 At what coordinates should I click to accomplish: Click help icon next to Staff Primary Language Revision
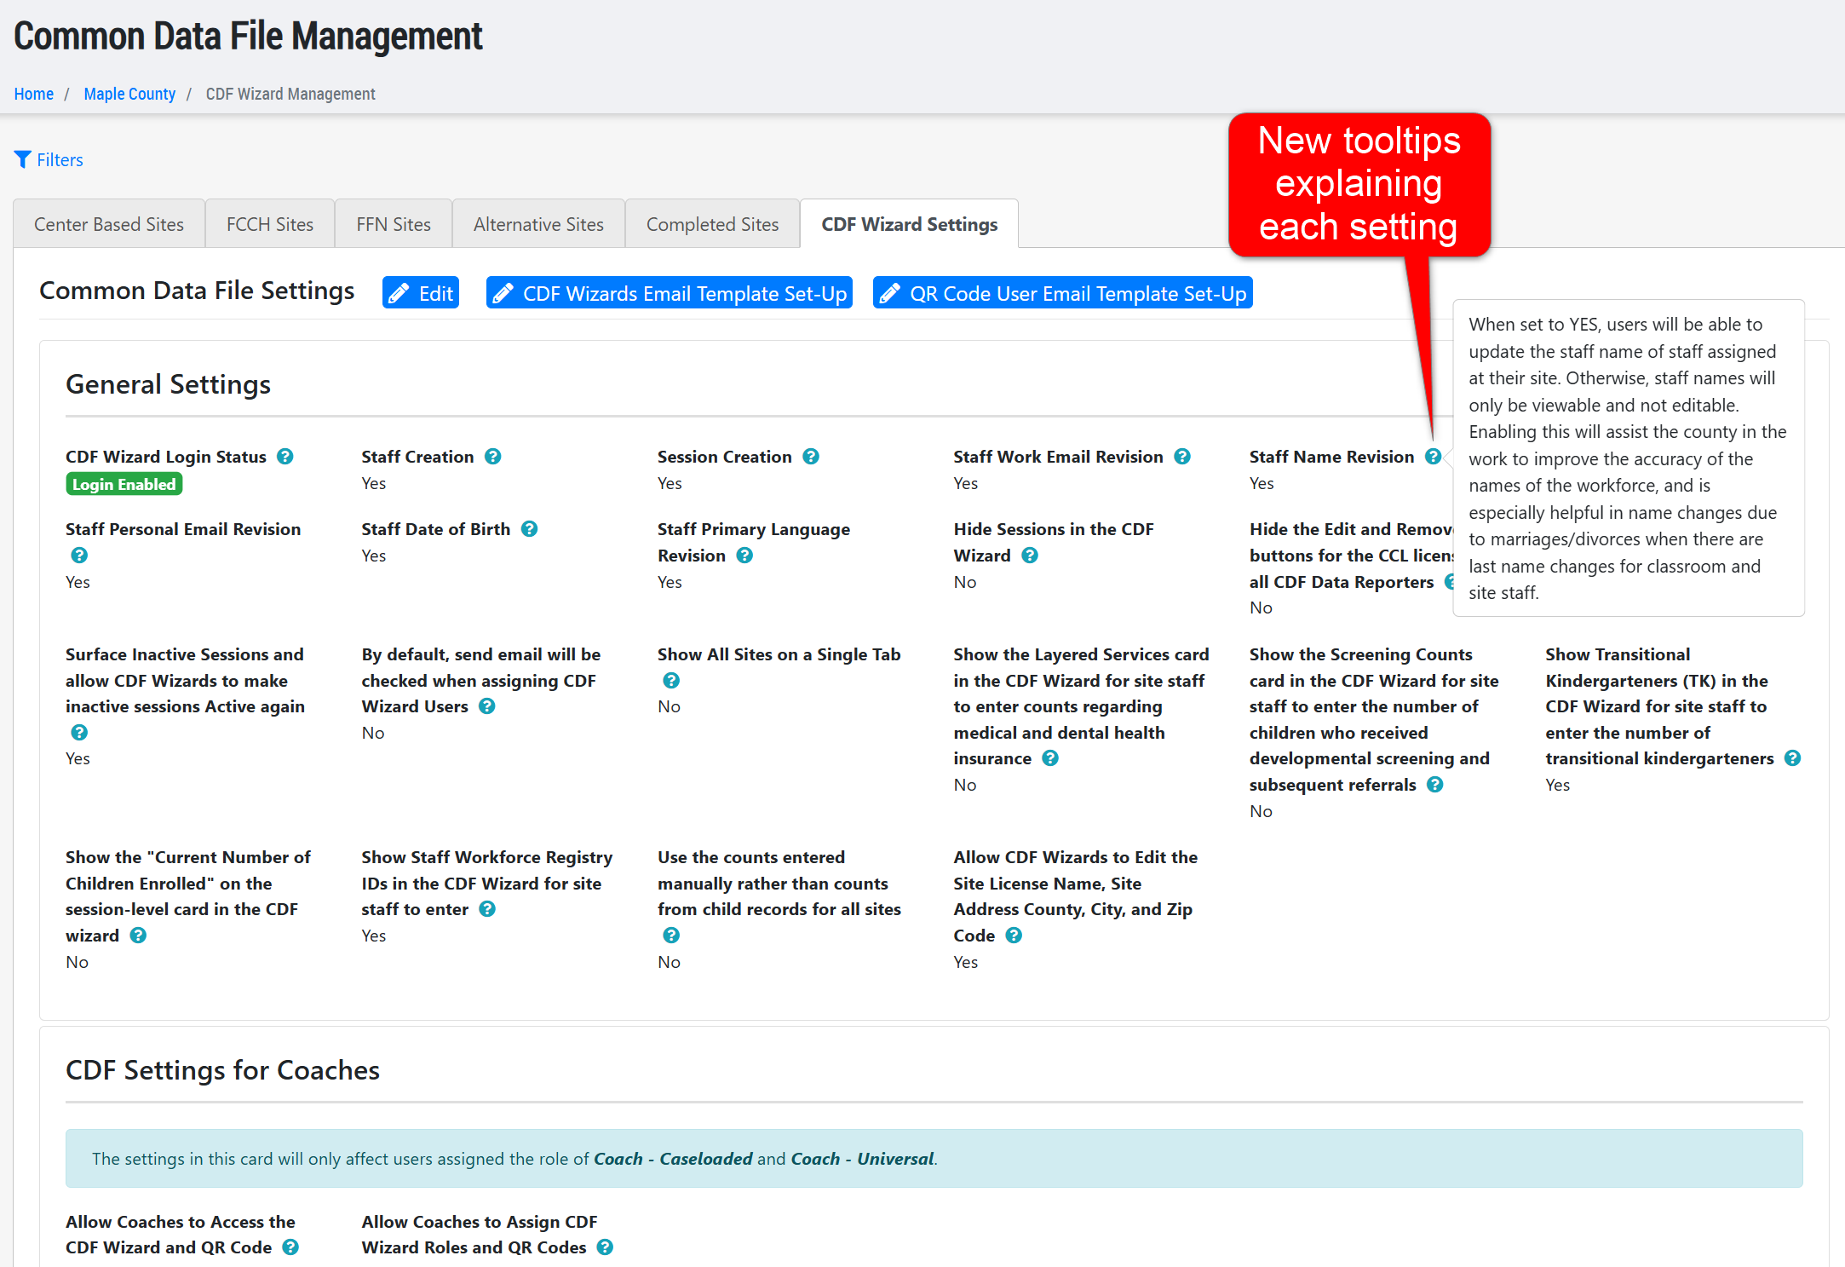[744, 556]
